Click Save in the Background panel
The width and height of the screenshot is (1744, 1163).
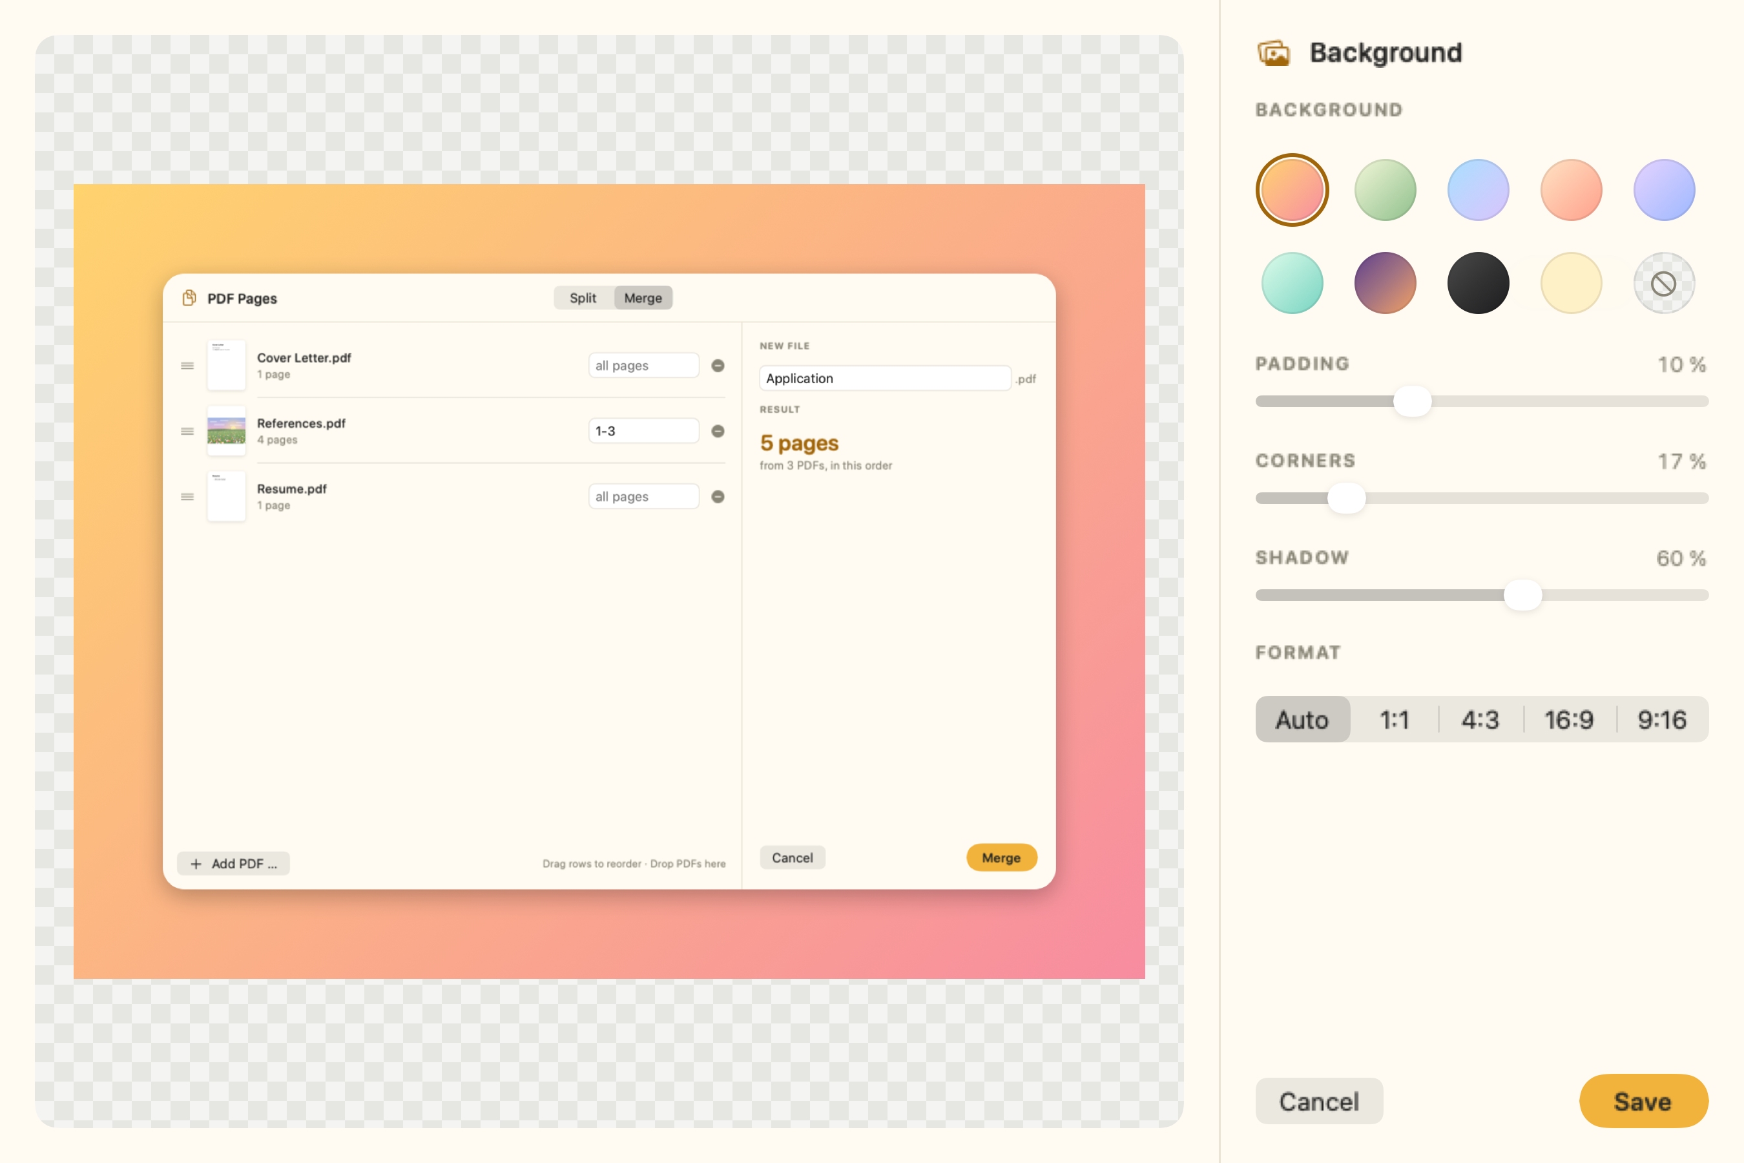tap(1643, 1102)
